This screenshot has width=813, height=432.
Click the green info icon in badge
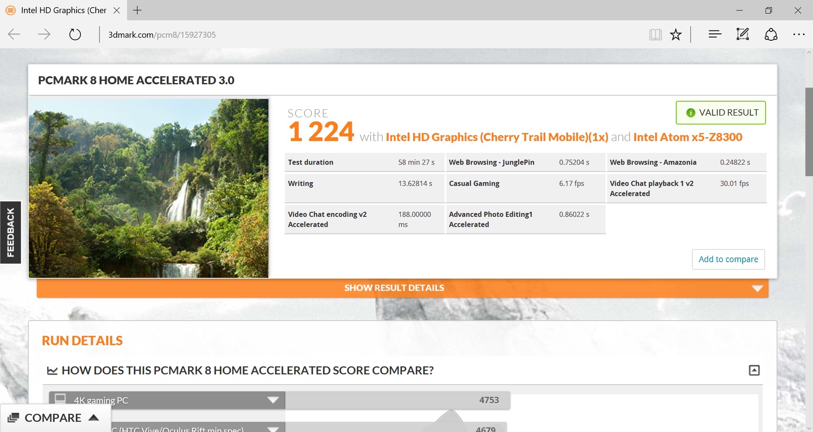coord(691,113)
